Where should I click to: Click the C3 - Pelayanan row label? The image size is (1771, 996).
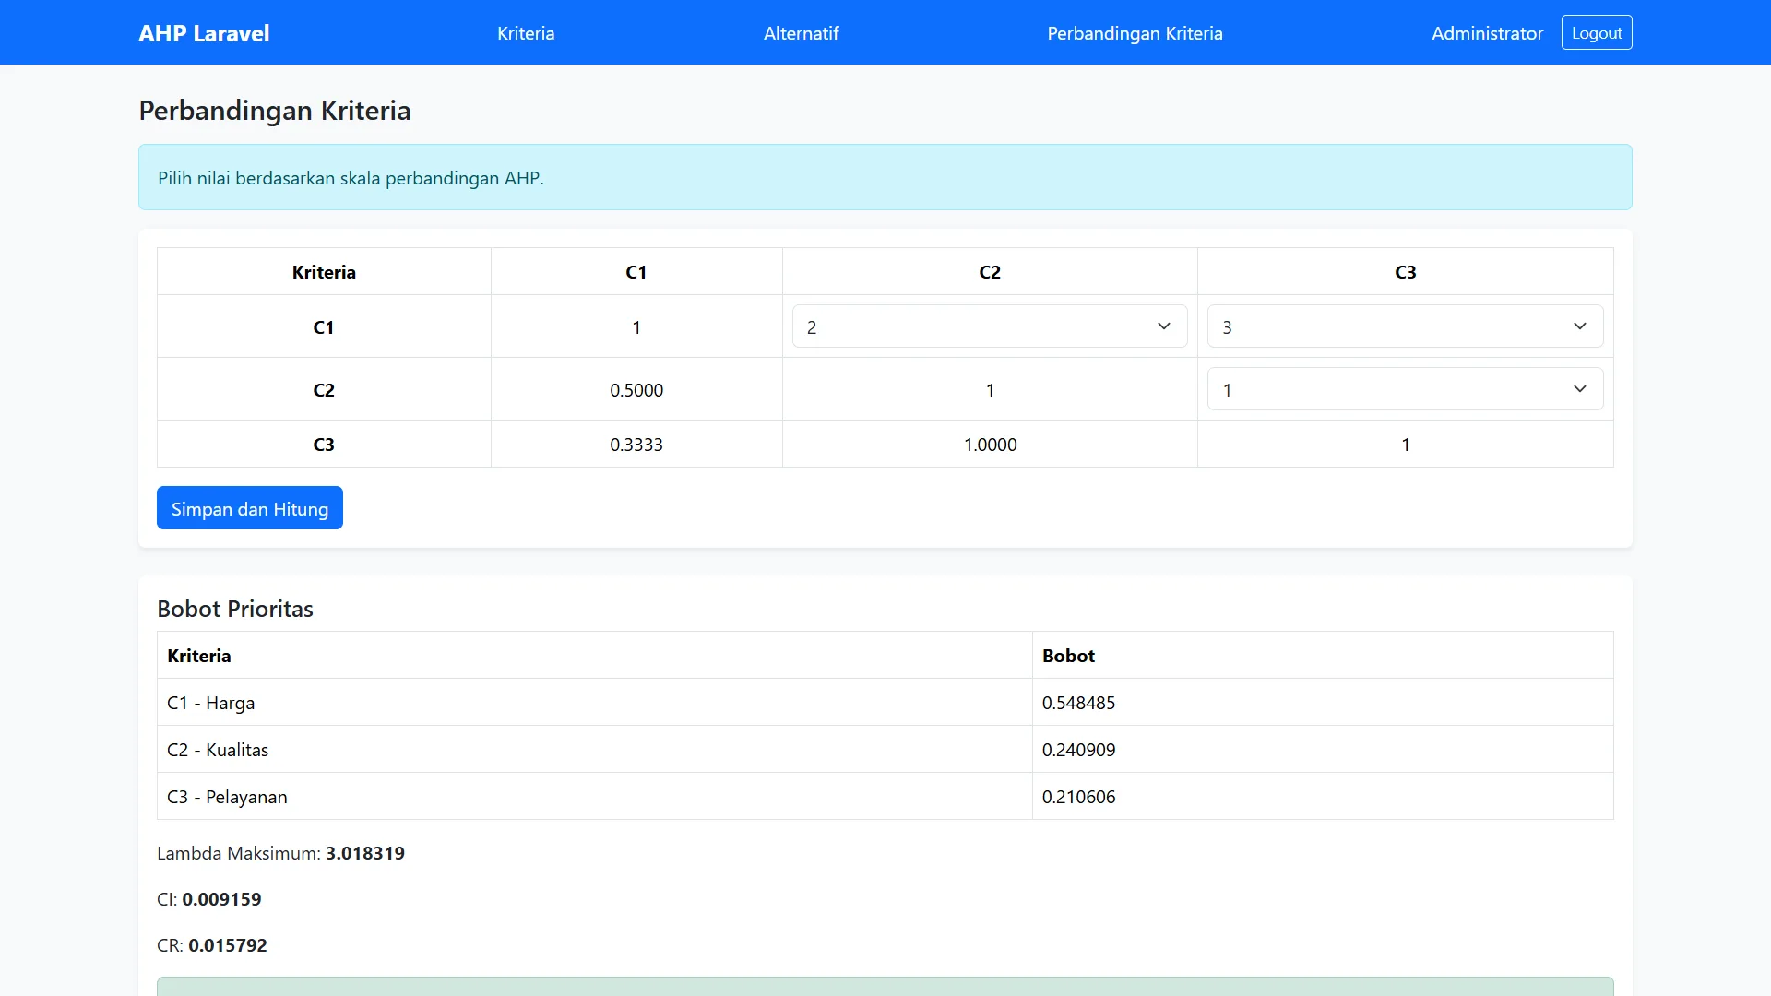pos(227,797)
